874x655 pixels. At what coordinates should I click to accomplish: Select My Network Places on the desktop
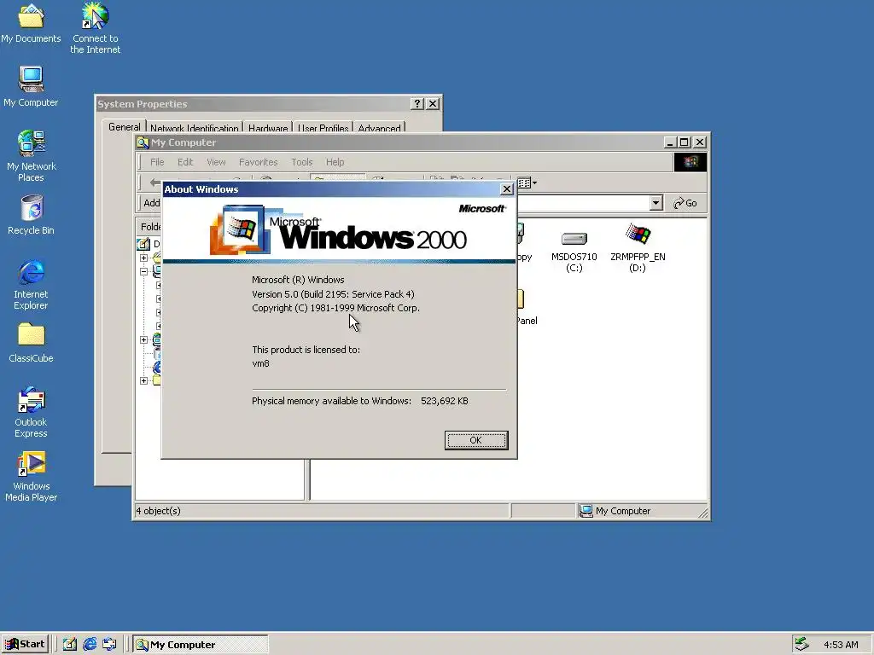(32, 156)
